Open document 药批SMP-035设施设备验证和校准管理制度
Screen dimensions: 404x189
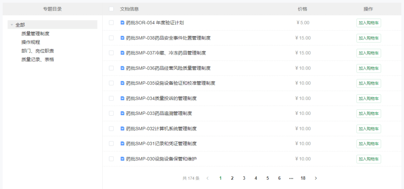pyautogui.click(x=171, y=83)
